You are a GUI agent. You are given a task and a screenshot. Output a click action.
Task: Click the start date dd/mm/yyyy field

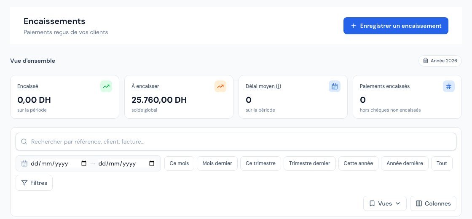[x=59, y=163]
